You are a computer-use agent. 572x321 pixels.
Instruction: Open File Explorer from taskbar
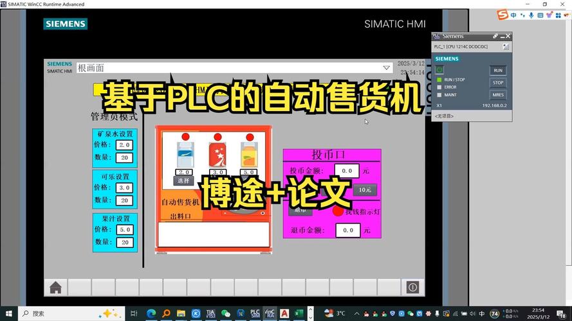point(181,313)
